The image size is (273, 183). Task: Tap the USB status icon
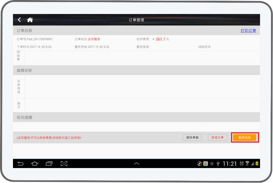[x=218, y=164]
